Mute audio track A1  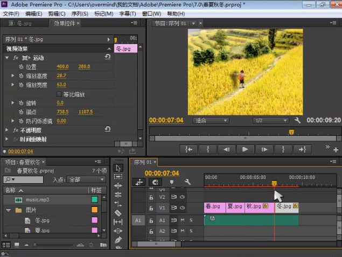(x=182, y=220)
